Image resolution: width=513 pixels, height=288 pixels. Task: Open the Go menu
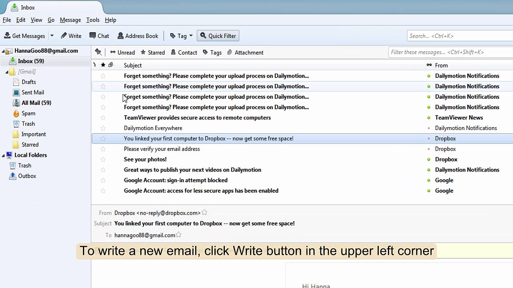coord(51,20)
